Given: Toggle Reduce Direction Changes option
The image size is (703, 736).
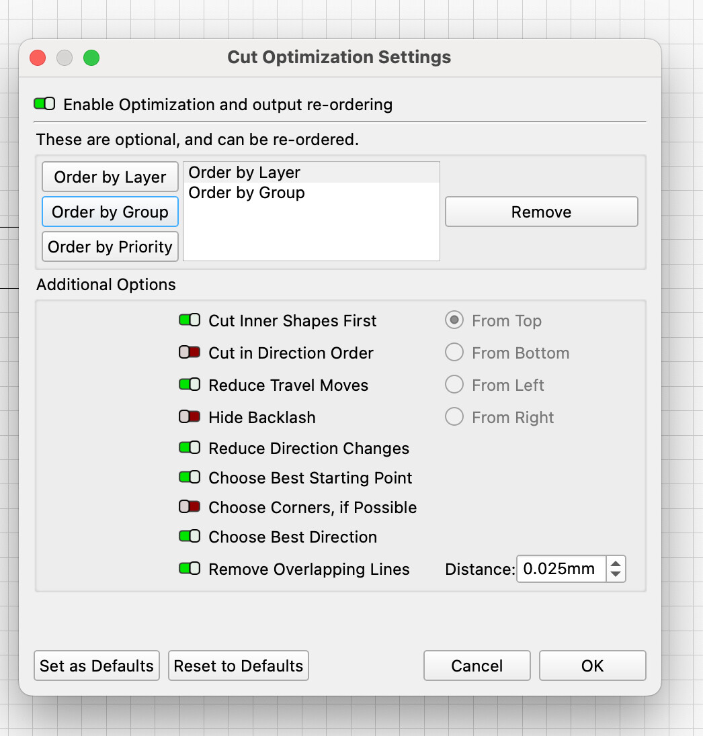Looking at the screenshot, I should click(x=190, y=448).
